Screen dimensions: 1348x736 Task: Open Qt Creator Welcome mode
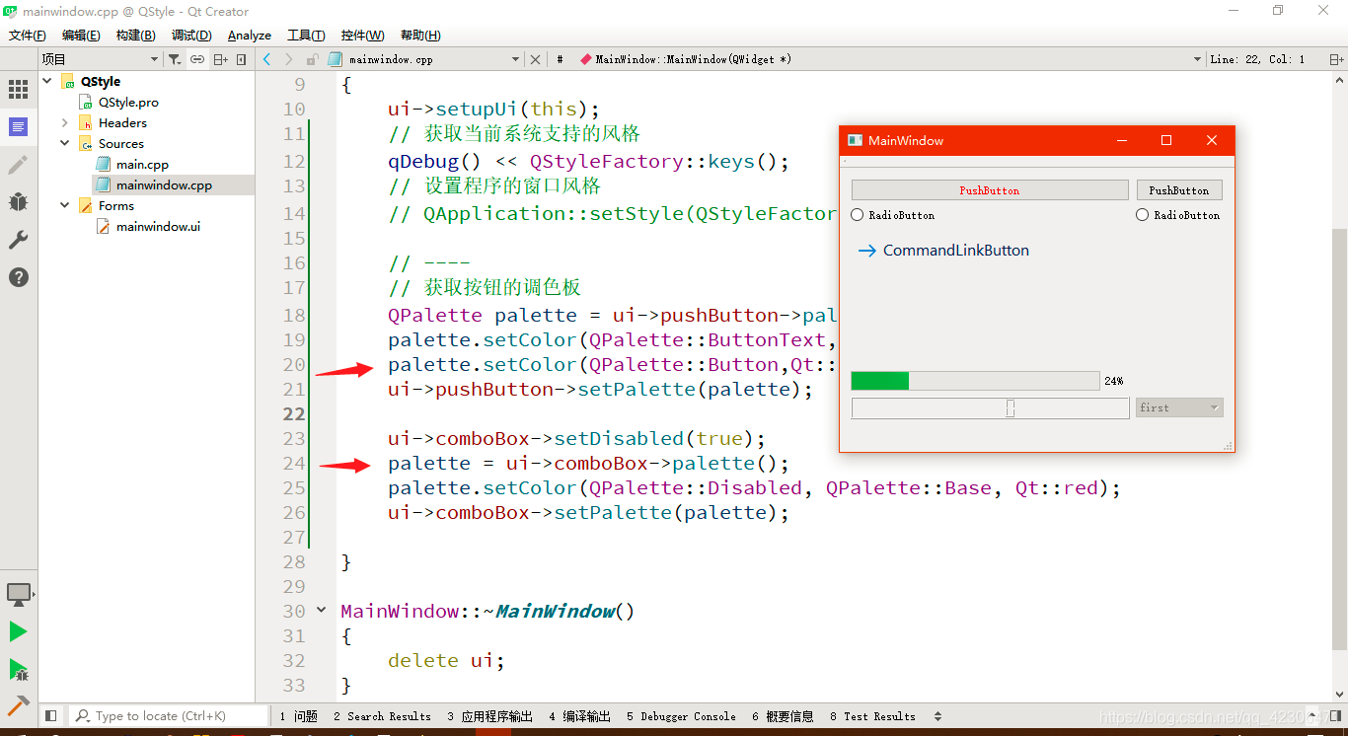[18, 90]
